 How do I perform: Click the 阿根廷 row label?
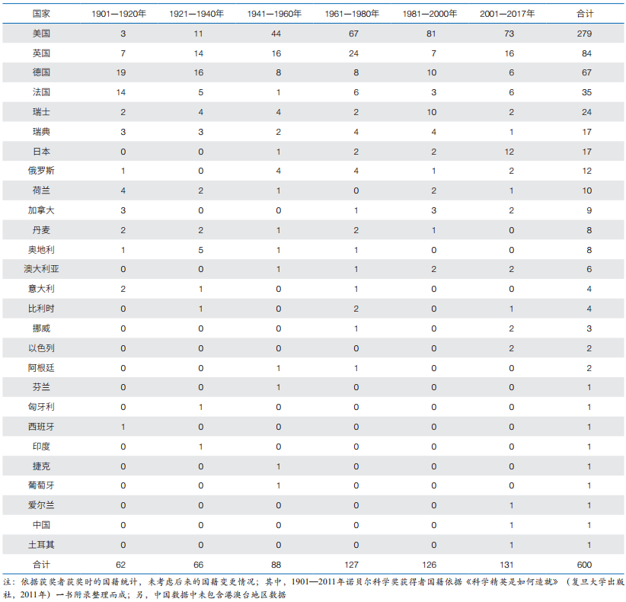(x=41, y=368)
